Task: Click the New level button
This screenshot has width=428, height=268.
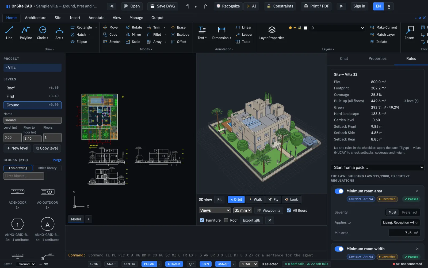Action: (18, 148)
